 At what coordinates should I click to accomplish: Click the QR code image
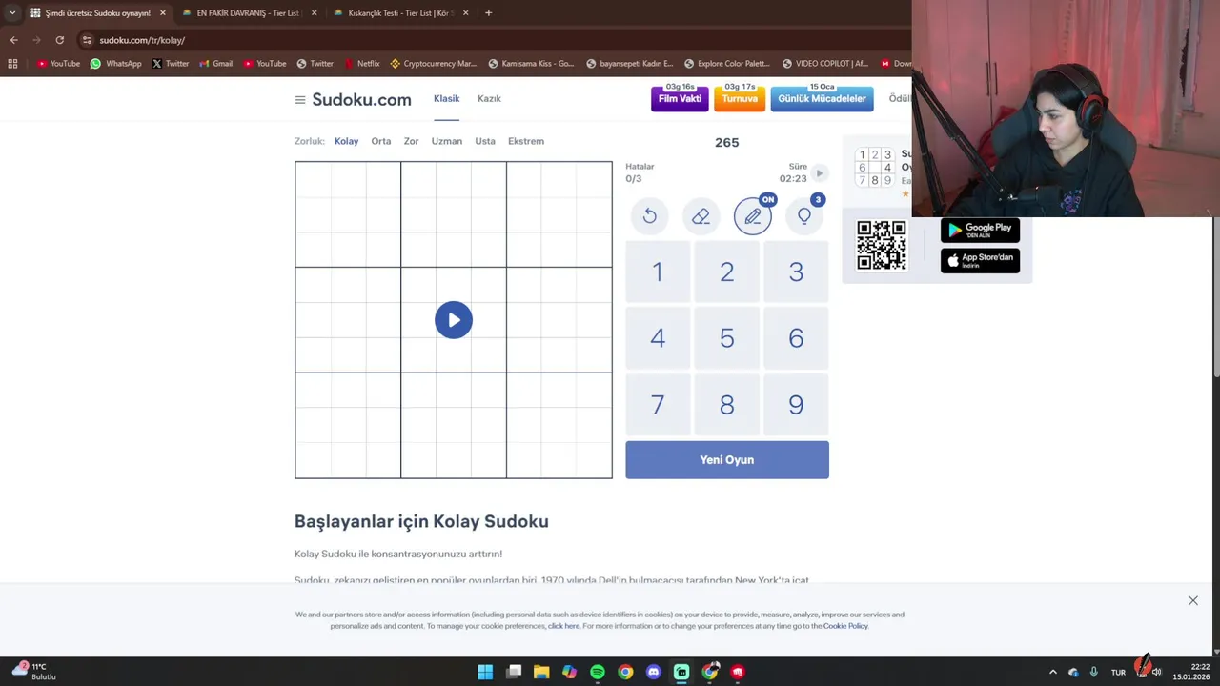click(882, 246)
